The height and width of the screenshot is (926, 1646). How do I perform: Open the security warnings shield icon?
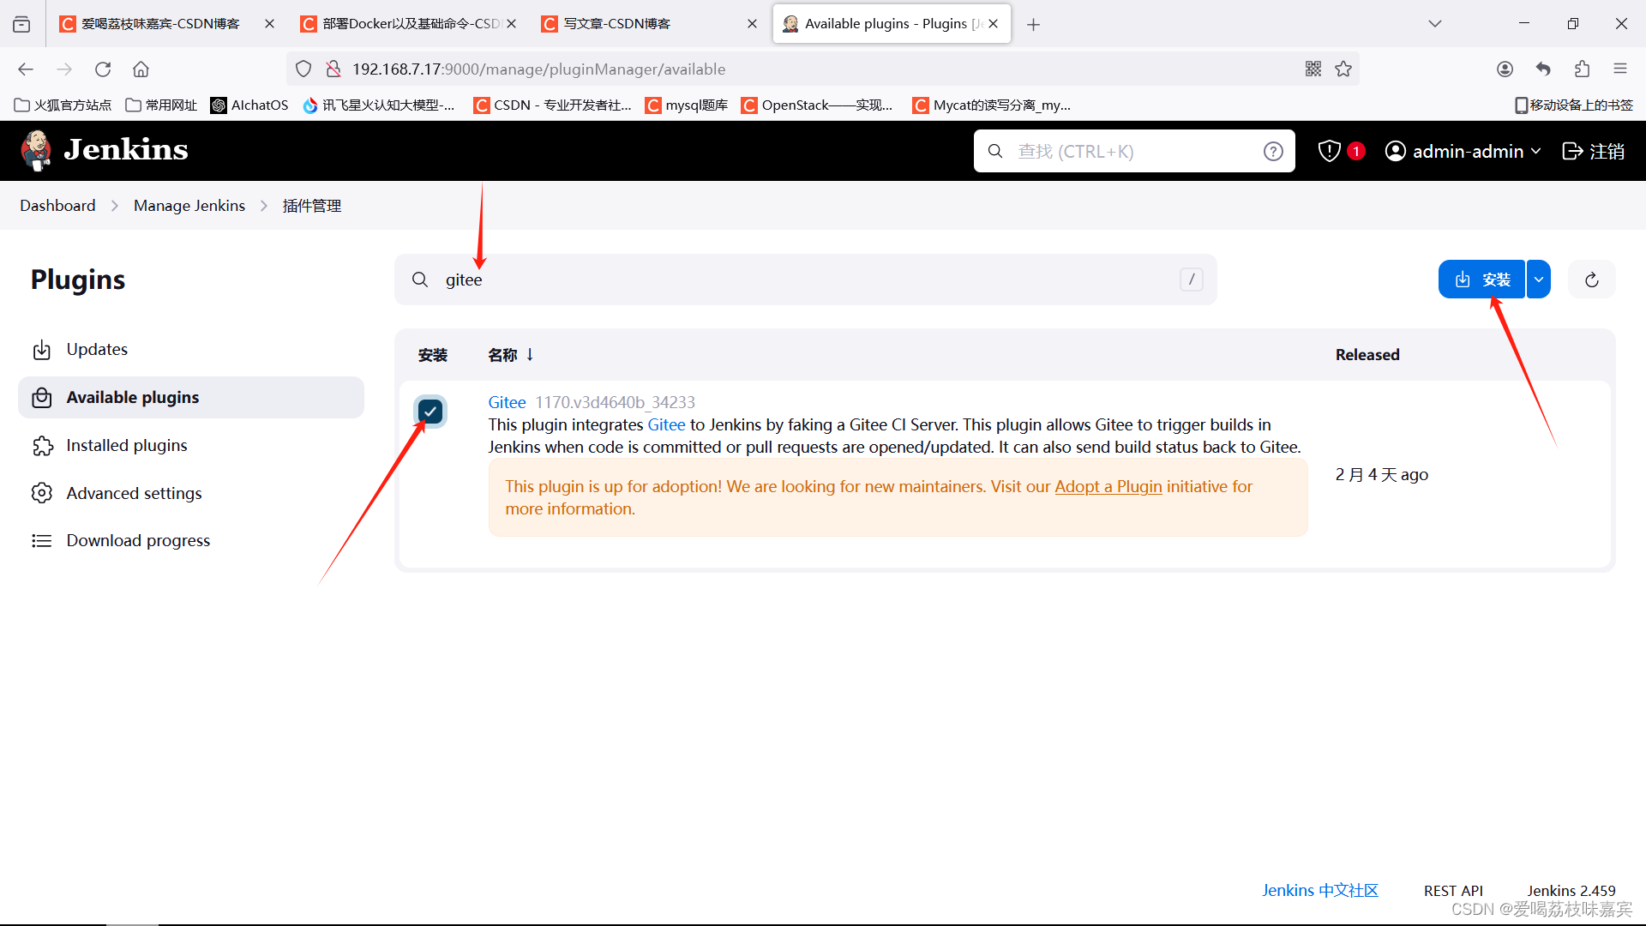click(x=1329, y=151)
